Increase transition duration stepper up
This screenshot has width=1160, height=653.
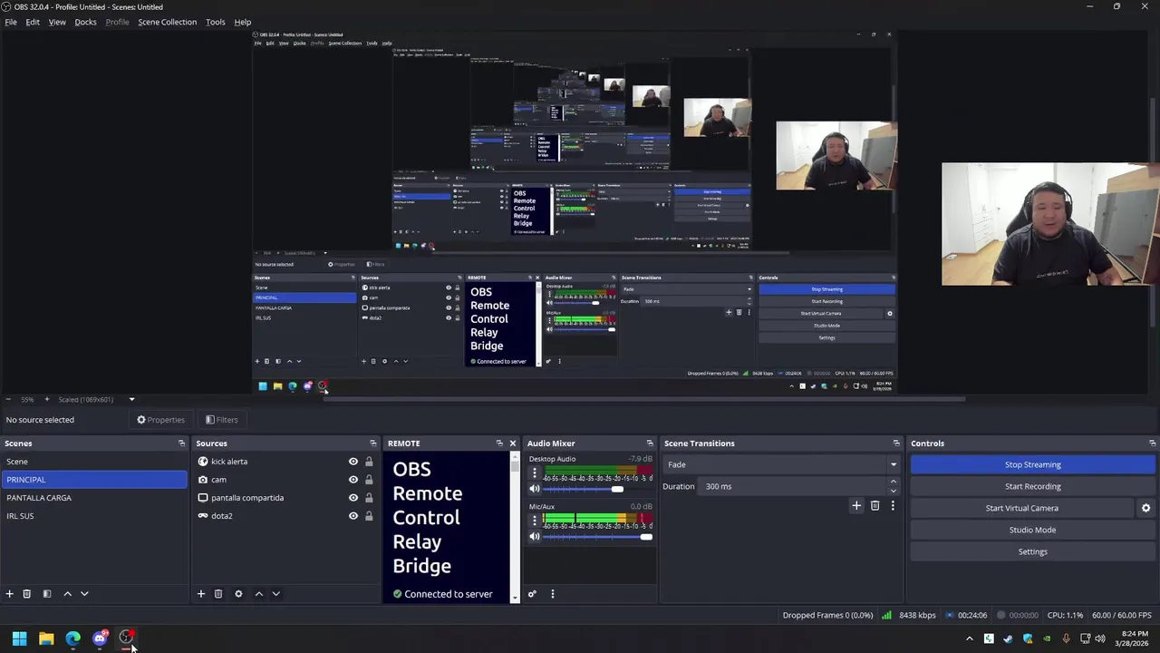point(893,482)
